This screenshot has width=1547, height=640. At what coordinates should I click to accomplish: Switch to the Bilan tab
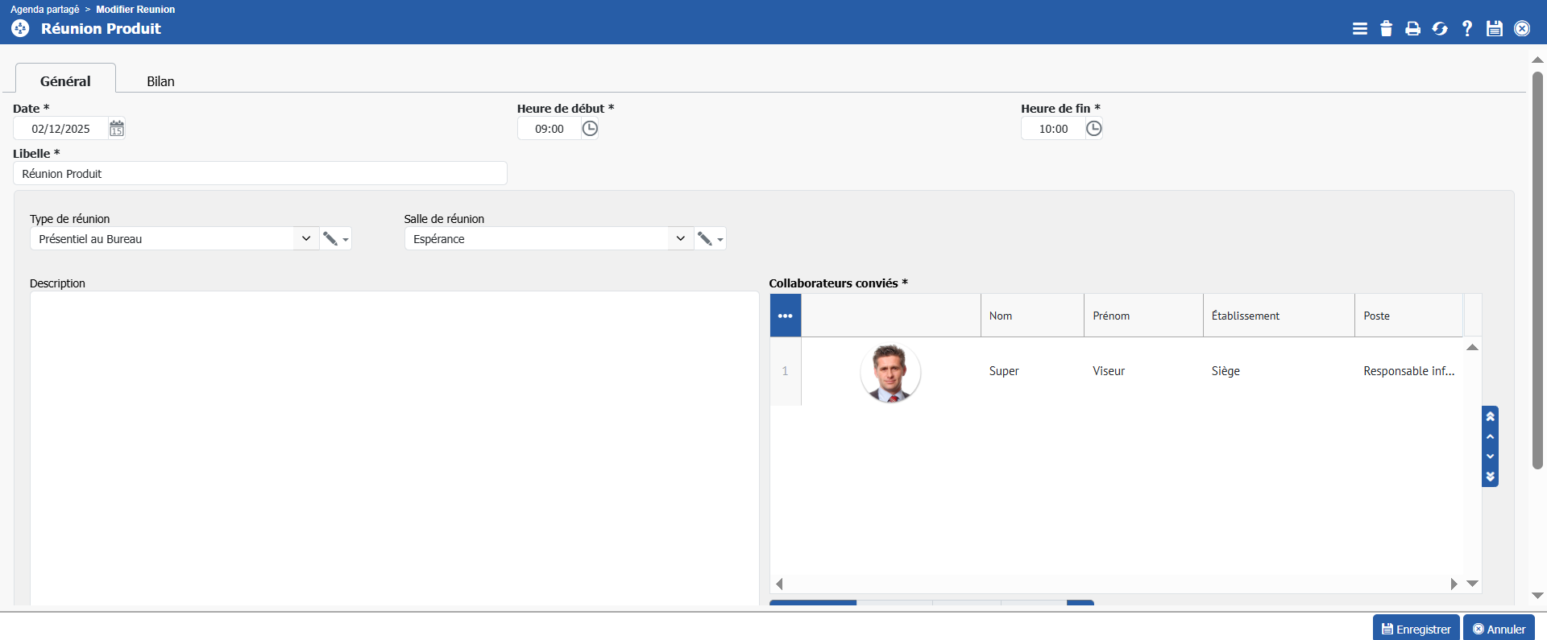point(160,81)
